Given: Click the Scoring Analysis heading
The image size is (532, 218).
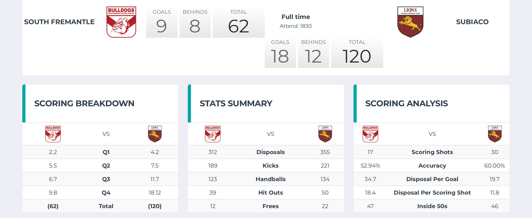Looking at the screenshot, I should pos(407,103).
